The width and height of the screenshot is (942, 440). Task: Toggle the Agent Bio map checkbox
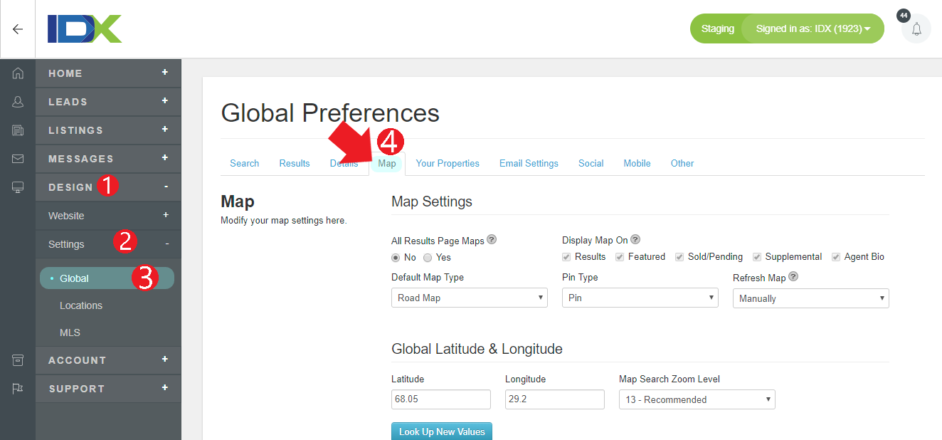pos(837,257)
